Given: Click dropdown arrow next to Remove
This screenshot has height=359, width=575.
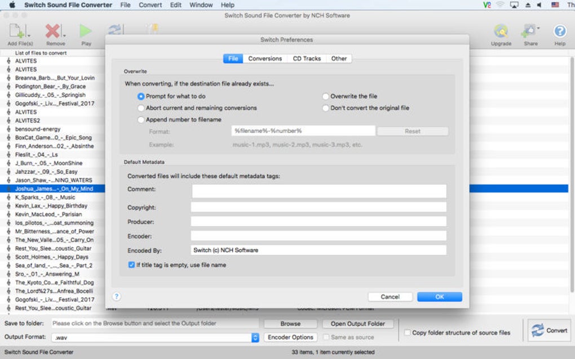Looking at the screenshot, I should [64, 35].
